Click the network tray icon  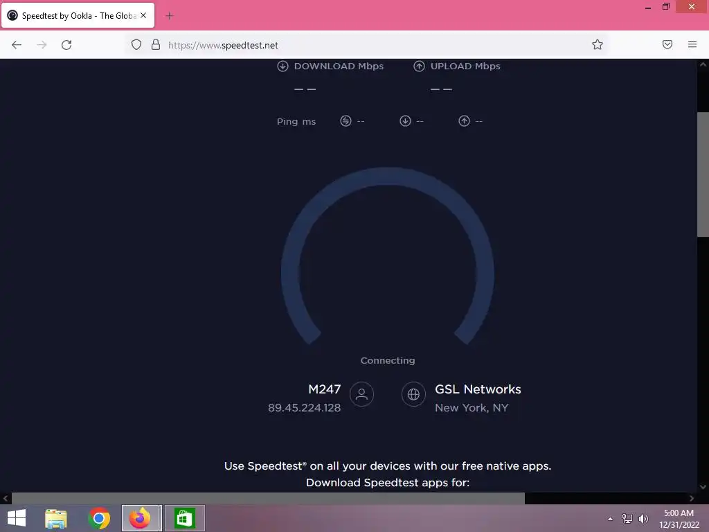(627, 519)
